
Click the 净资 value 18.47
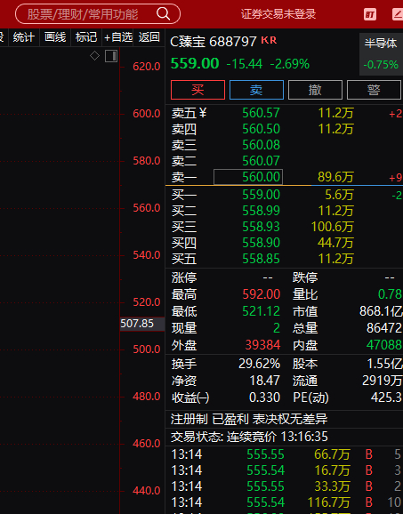(x=265, y=381)
